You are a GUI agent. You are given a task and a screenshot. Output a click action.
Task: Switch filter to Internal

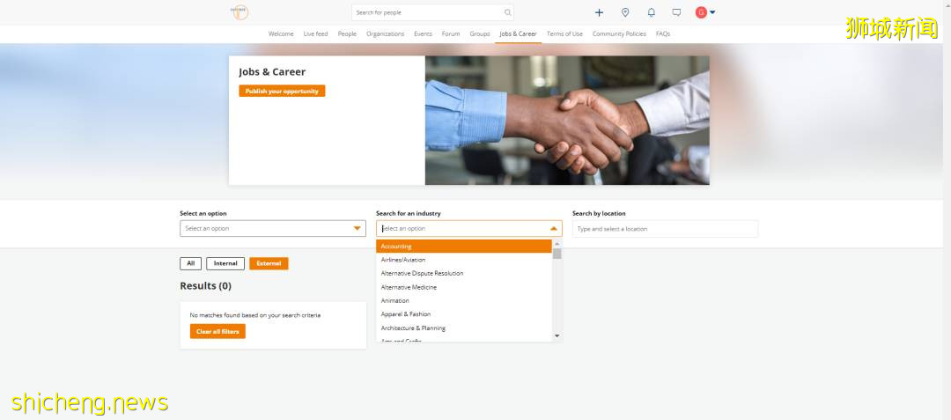pyautogui.click(x=225, y=263)
